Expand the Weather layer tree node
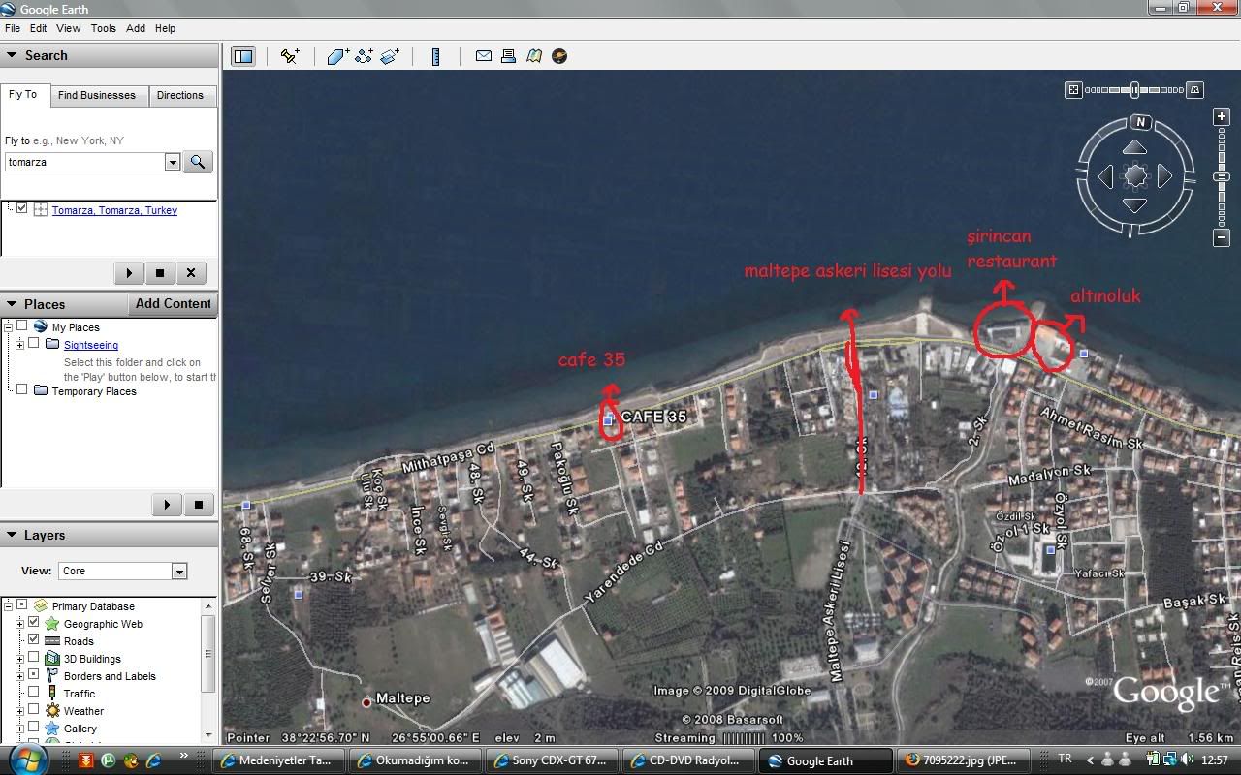The height and width of the screenshot is (775, 1241). tap(19, 711)
